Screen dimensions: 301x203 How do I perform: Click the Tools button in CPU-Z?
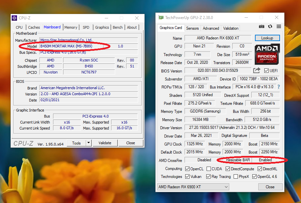pyautogui.click(x=76, y=143)
